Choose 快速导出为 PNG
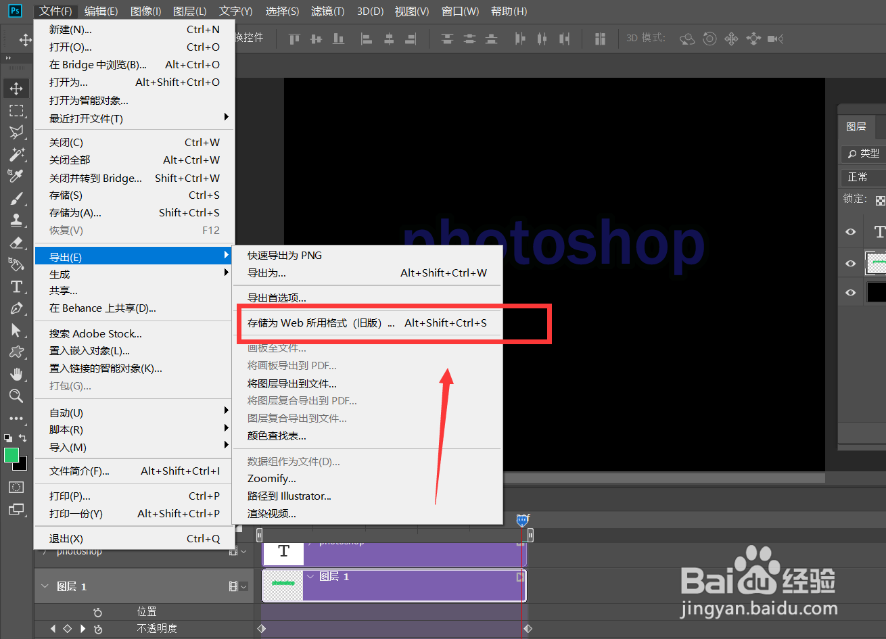 pos(367,255)
